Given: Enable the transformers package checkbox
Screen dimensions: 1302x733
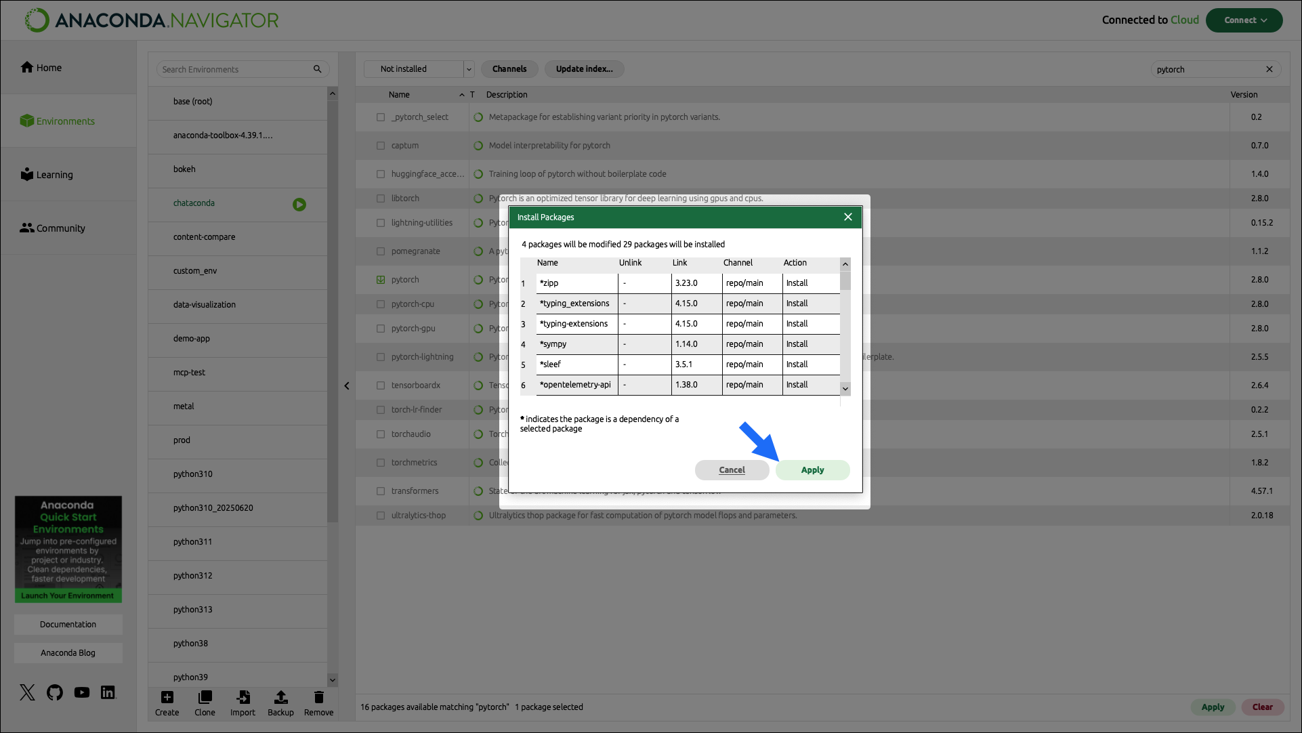Looking at the screenshot, I should pyautogui.click(x=381, y=490).
